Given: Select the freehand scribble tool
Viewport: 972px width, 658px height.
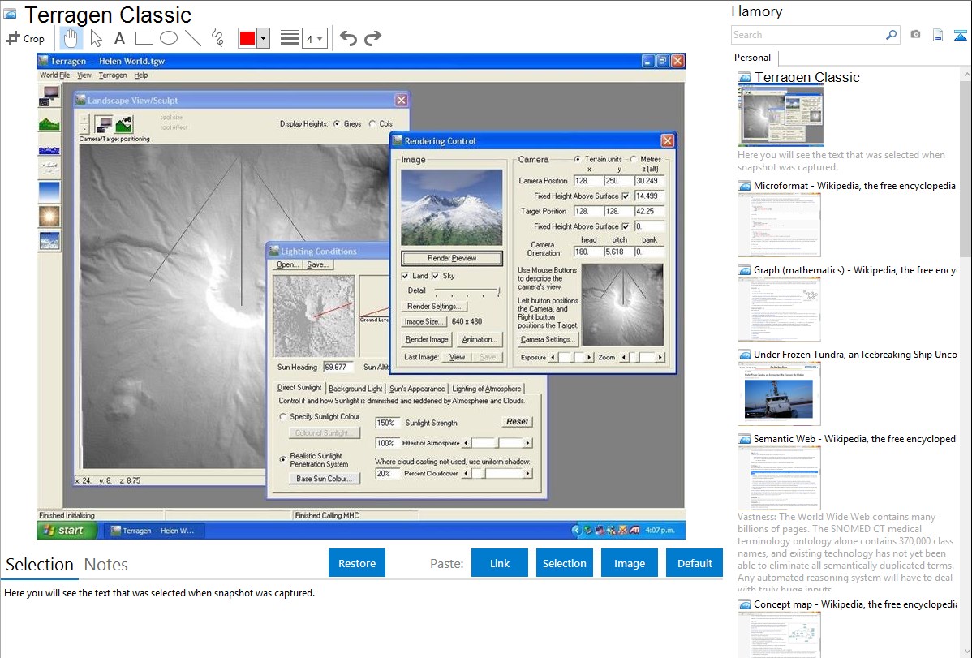Looking at the screenshot, I should coord(217,38).
